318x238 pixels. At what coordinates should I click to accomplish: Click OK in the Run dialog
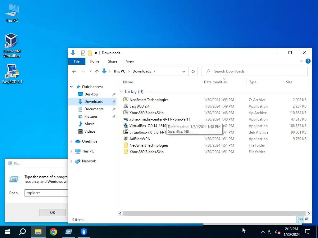52,213
